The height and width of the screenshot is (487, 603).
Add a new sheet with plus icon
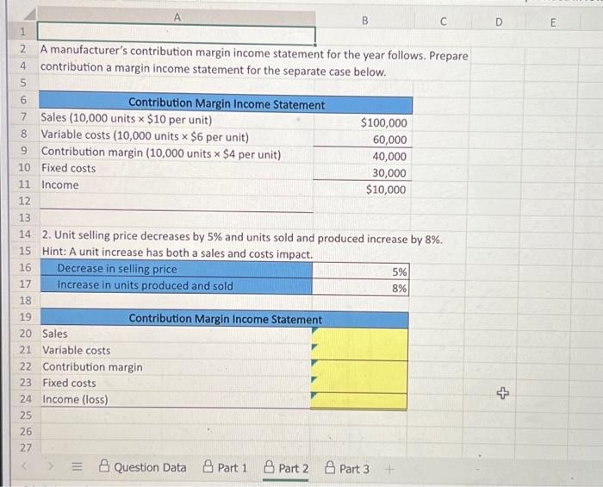pos(389,469)
